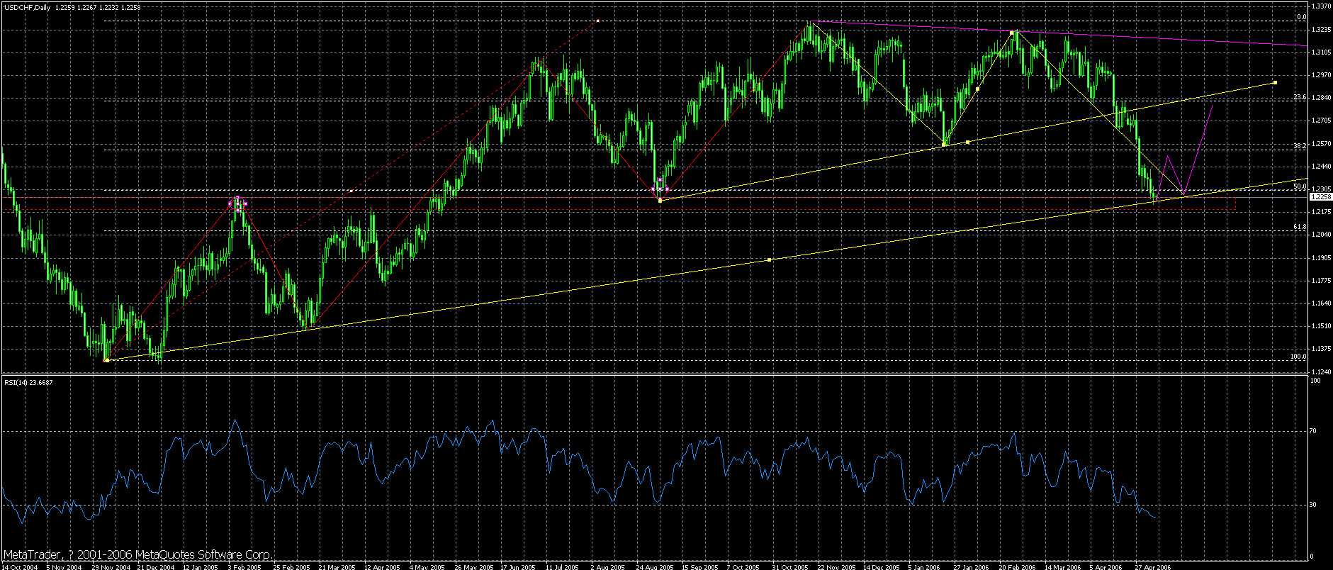Click the 4 May 2005 date label
Viewport: 1333px width, 570px height.
tap(427, 566)
